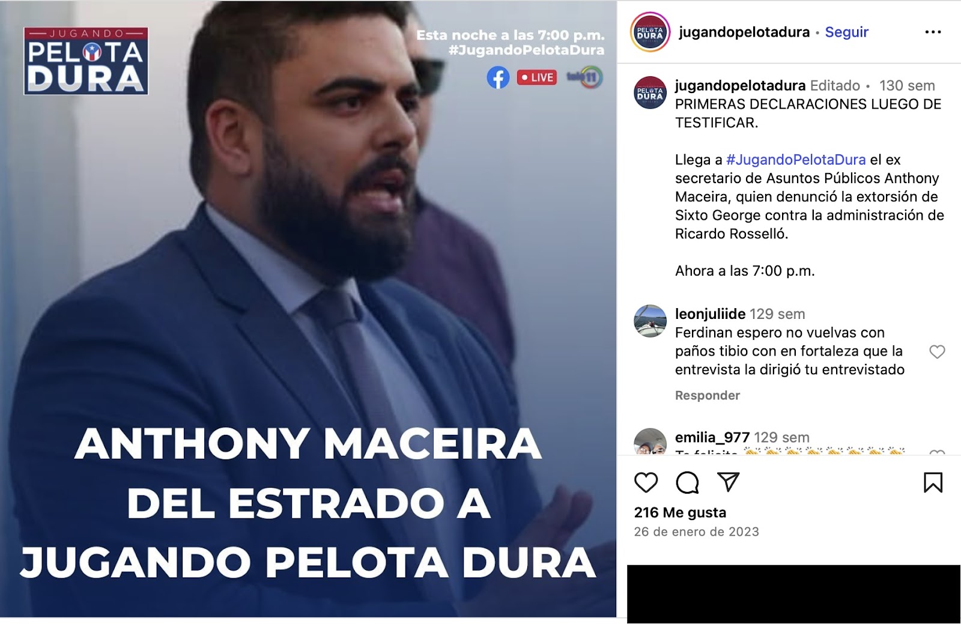This screenshot has width=961, height=624.
Task: Click the caption author's avatar icon
Action: tap(650, 92)
